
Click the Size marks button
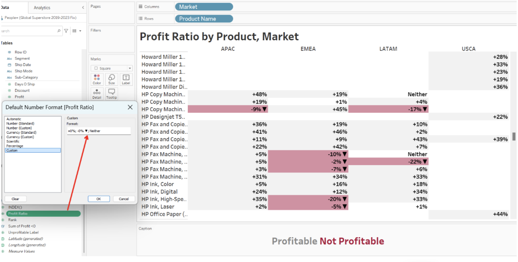(111, 79)
